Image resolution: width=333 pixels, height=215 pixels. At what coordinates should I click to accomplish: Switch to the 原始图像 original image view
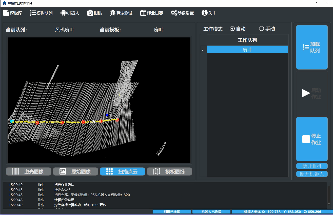pyautogui.click(x=75, y=171)
